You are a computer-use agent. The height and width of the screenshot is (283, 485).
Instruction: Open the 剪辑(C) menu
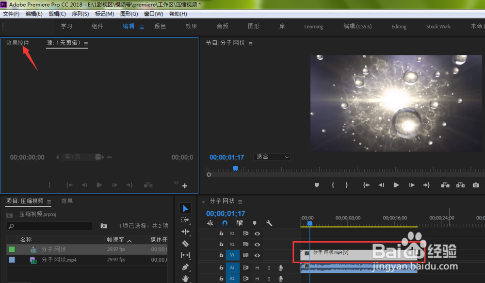click(x=57, y=14)
